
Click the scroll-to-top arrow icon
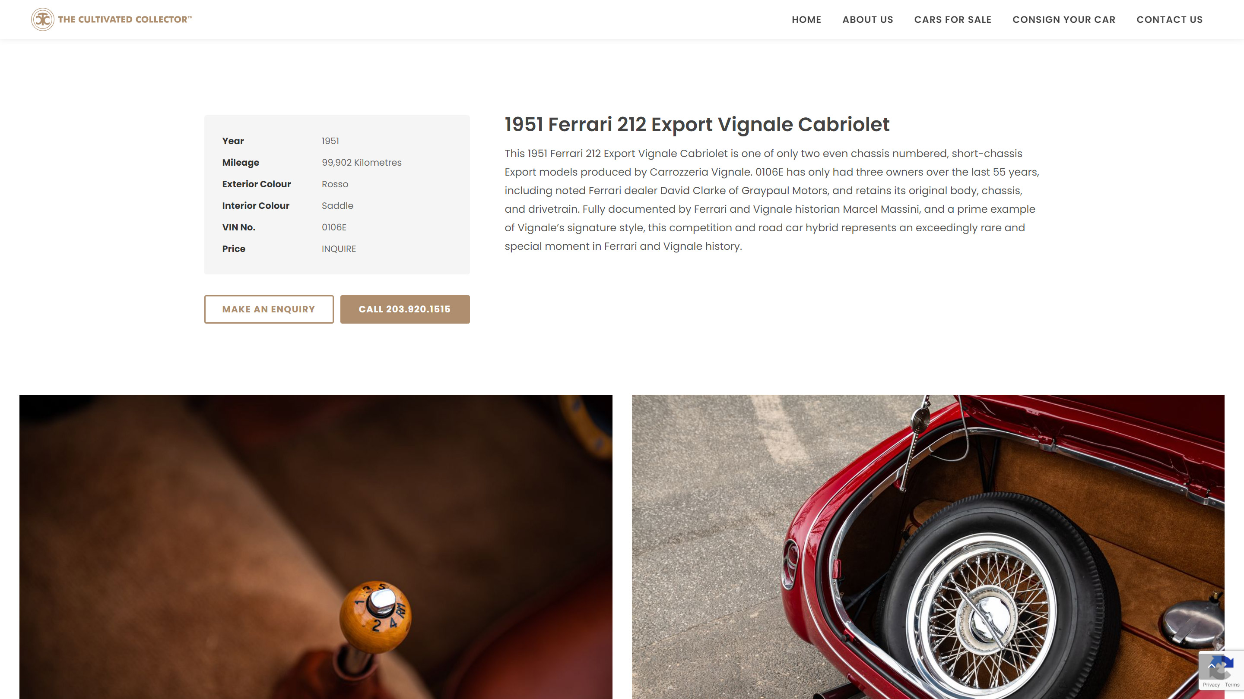coord(1211,666)
